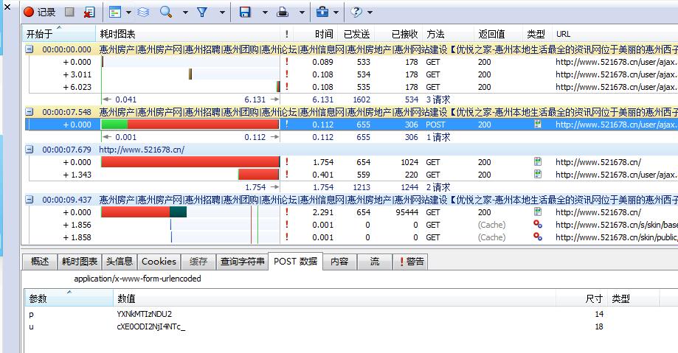Click the document type icon on the 1024 bytes row
Image resolution: width=678 pixels, height=353 pixels.
pos(538,162)
